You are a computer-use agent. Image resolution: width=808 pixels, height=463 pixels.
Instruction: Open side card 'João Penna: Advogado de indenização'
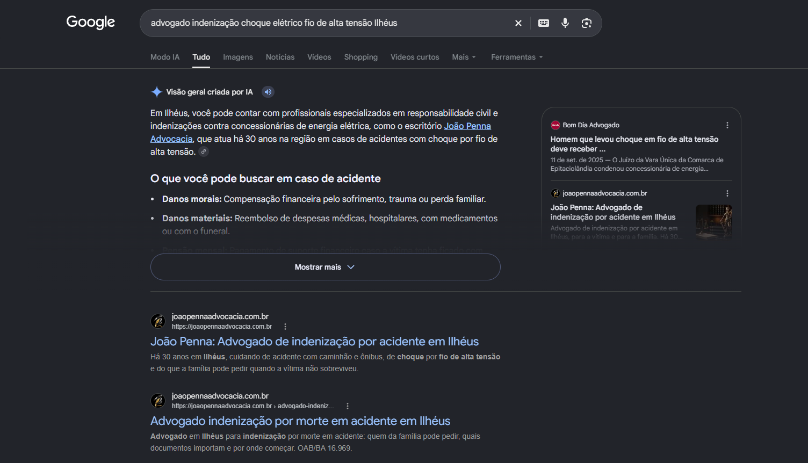pyautogui.click(x=613, y=212)
